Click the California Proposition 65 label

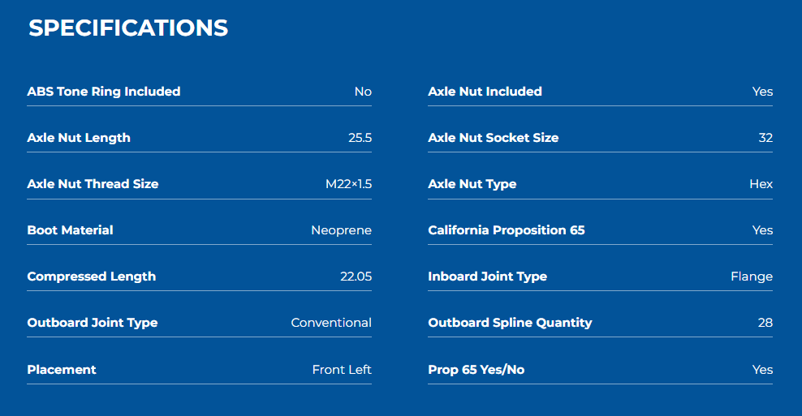point(507,230)
